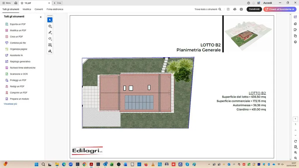Open the Firma elettronica tab

(x=55, y=9)
